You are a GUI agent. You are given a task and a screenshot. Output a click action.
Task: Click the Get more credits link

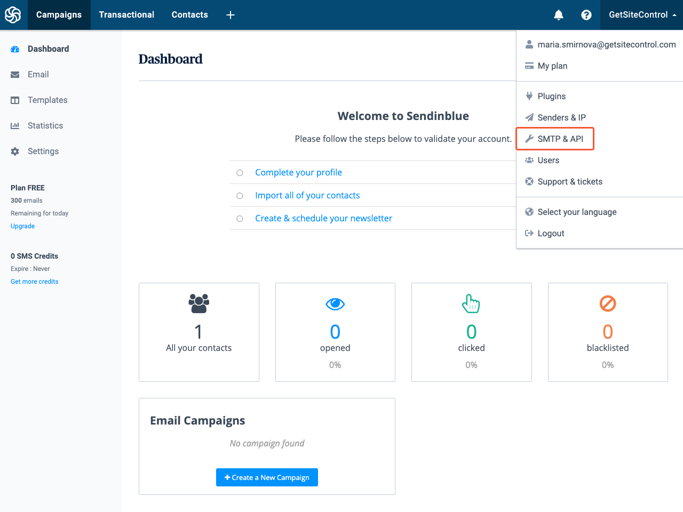(35, 282)
